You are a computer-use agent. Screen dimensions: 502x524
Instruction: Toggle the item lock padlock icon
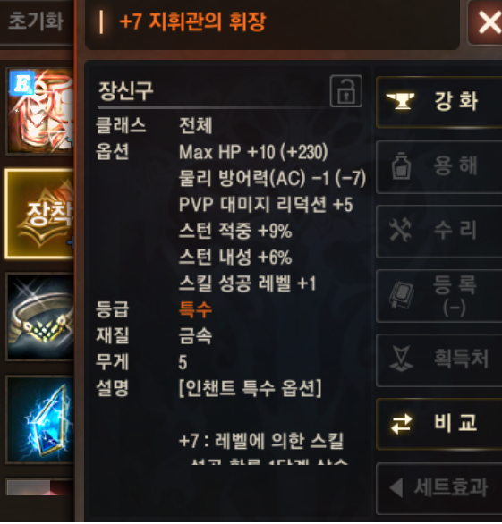(x=345, y=91)
